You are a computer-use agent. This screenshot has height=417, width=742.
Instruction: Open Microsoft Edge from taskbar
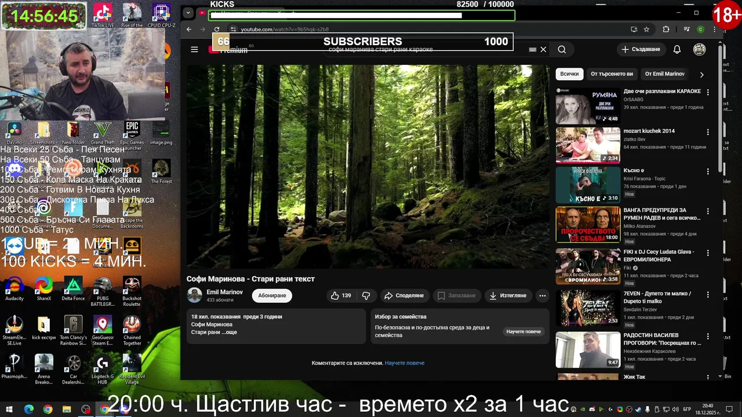coord(29,409)
